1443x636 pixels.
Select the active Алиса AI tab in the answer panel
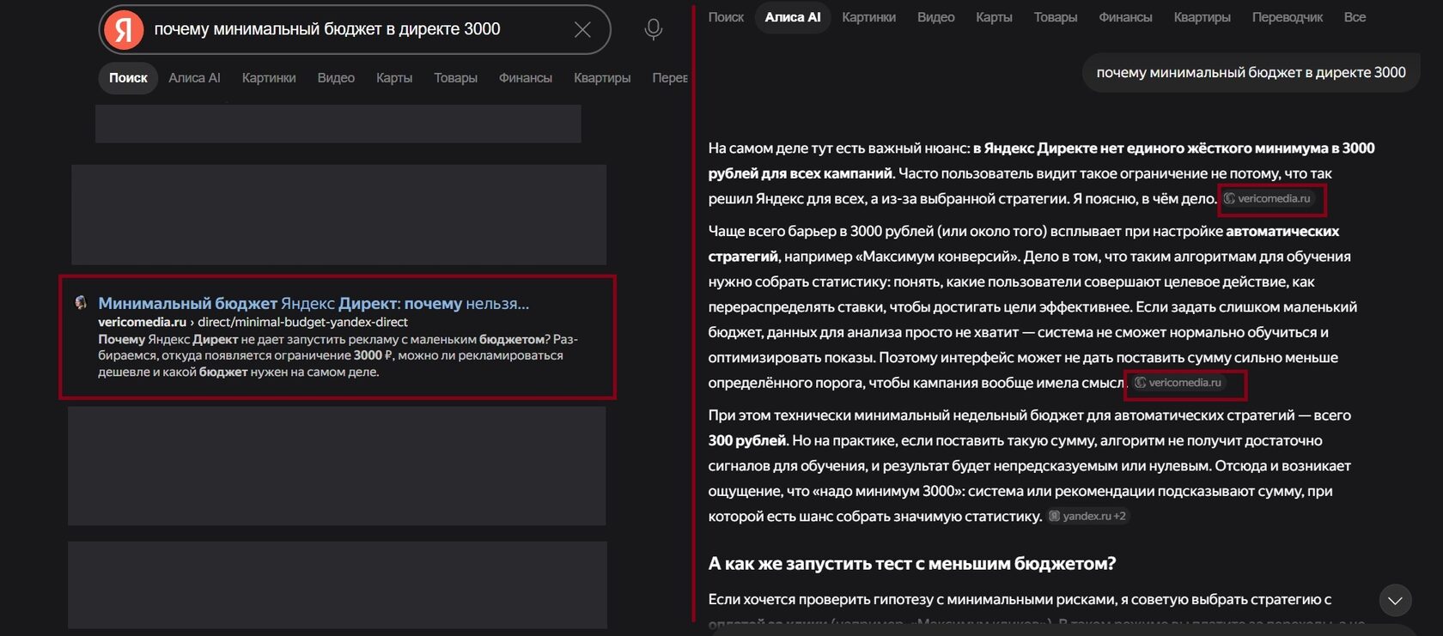pos(793,17)
